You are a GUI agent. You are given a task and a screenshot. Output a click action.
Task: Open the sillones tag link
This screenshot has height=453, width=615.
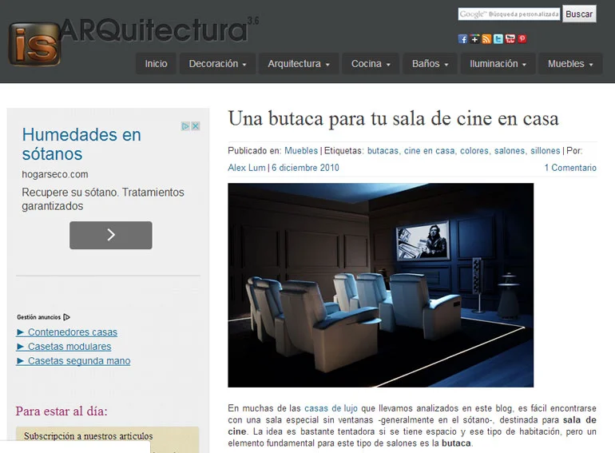546,151
